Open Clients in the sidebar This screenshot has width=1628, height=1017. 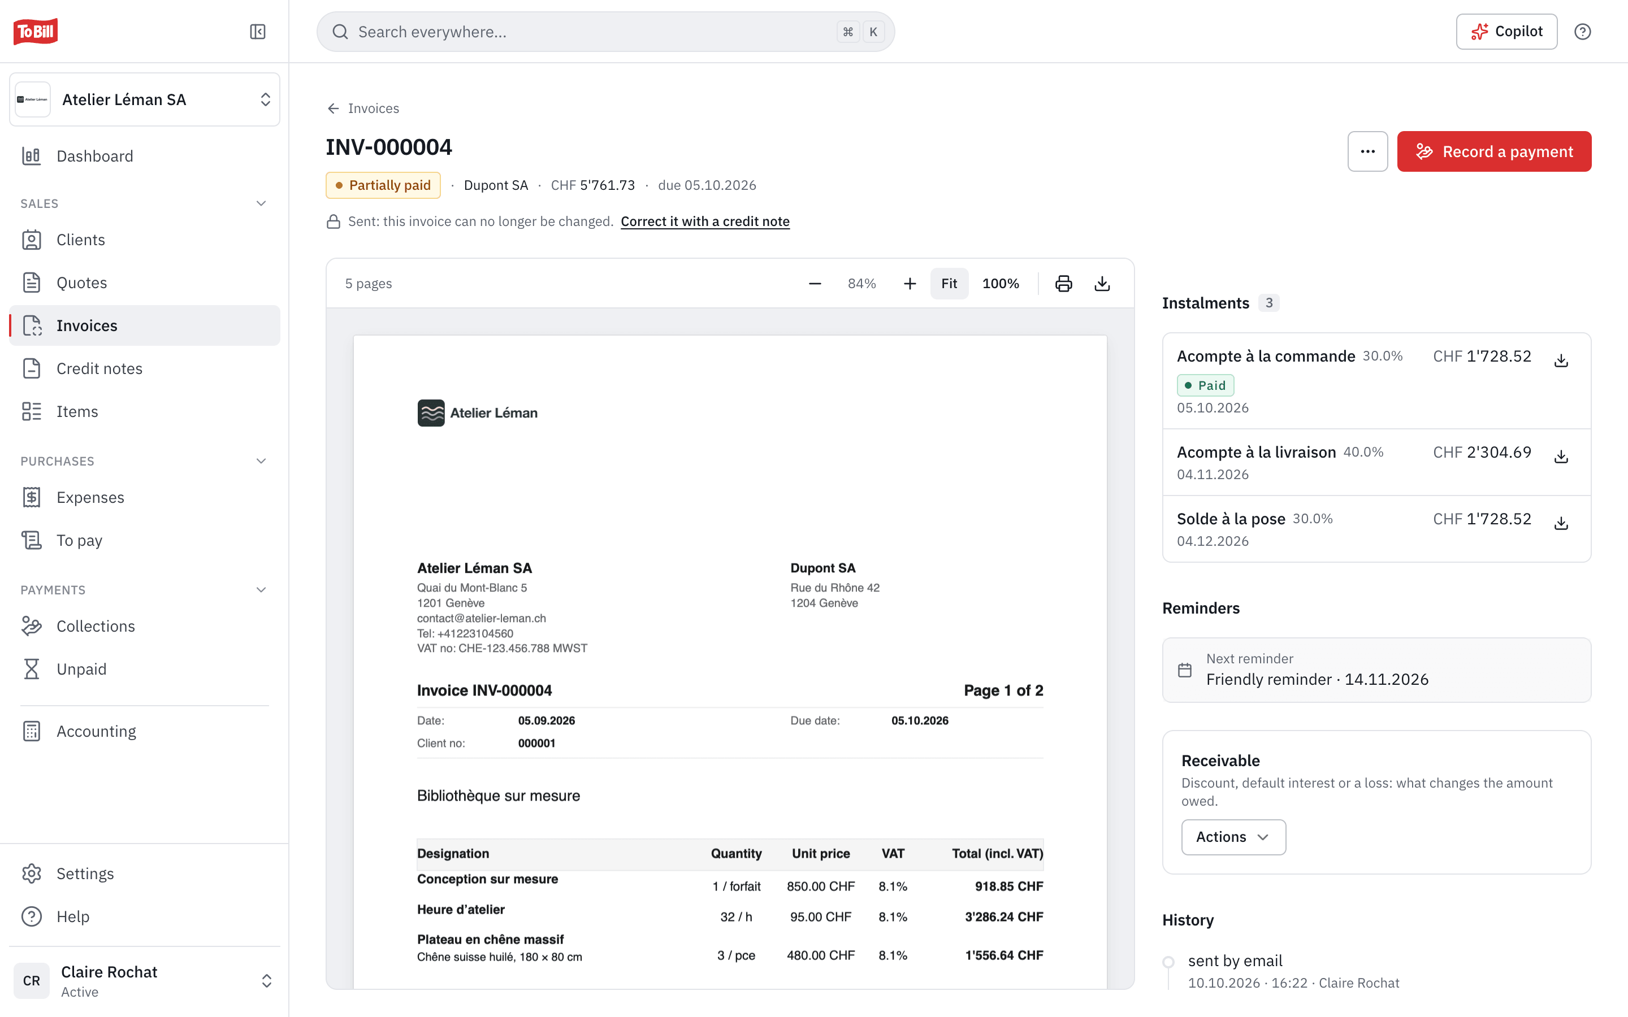click(145, 240)
